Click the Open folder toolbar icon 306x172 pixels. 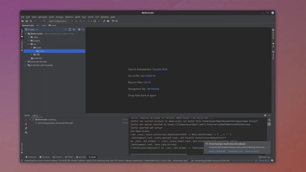tap(22, 21)
